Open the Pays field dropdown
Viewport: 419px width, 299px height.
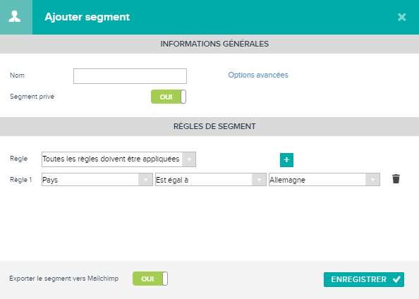click(97, 180)
